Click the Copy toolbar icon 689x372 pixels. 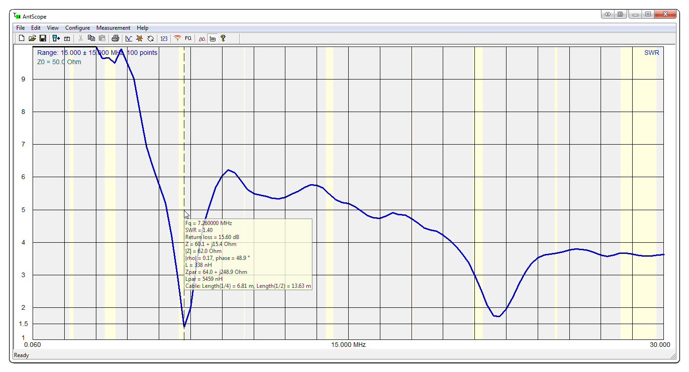pos(91,39)
